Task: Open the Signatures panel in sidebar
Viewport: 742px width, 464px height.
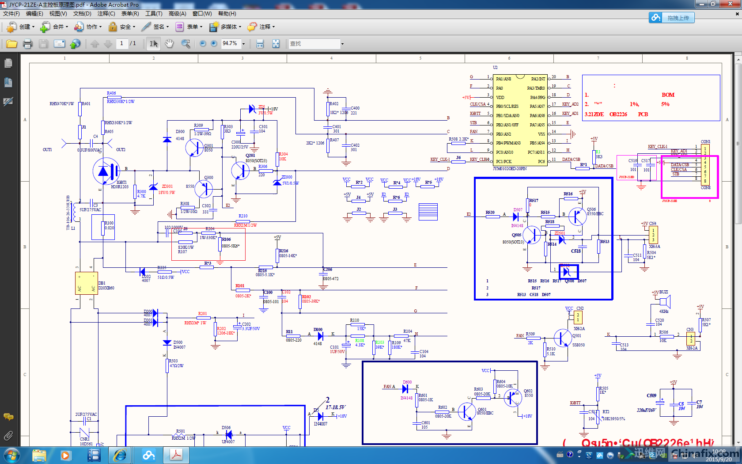Action: point(8,102)
